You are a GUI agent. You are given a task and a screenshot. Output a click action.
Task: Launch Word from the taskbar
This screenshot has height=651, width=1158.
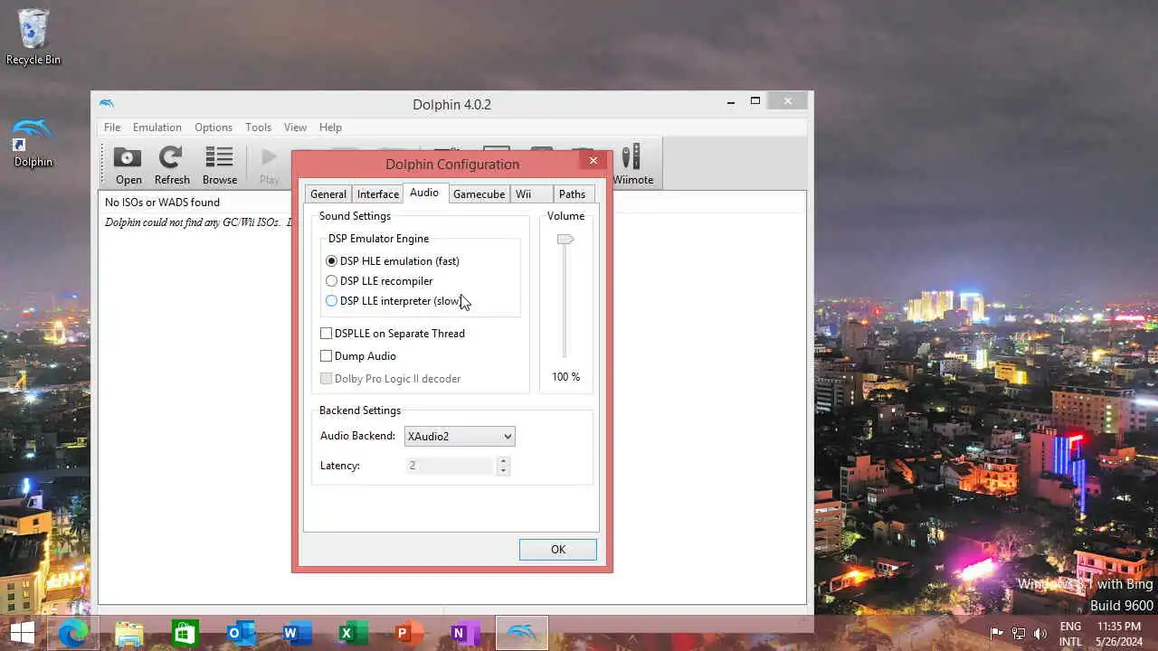[297, 633]
